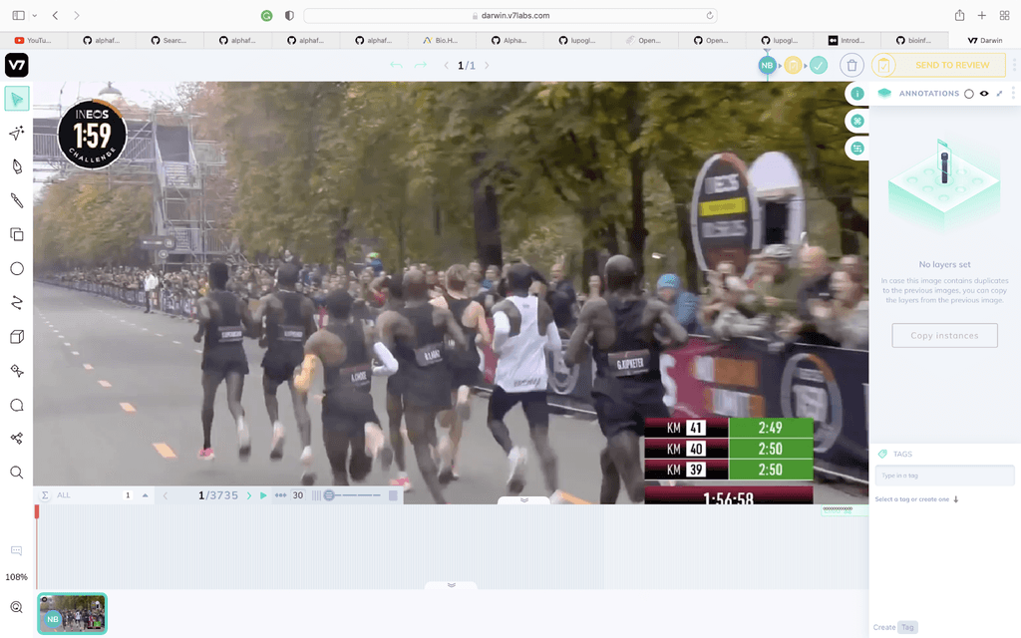Select the ellipse drawing tool

(x=16, y=268)
